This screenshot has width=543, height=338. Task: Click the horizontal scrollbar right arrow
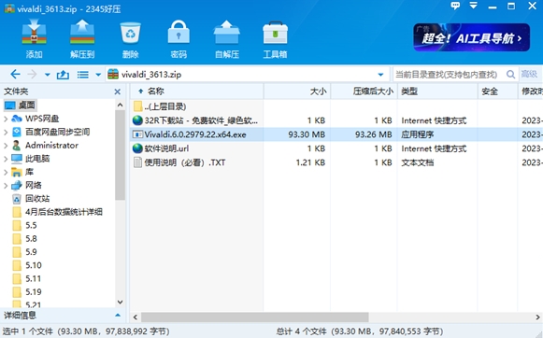[537, 317]
